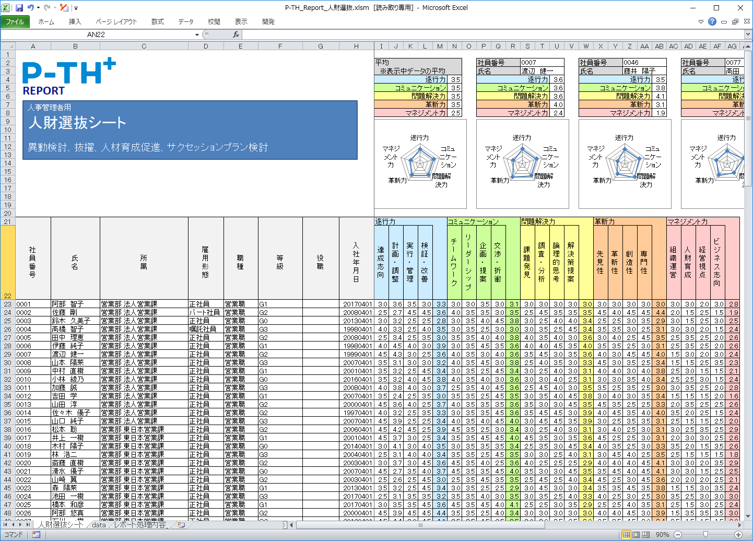The width and height of the screenshot is (753, 541).
Task: Select column header B
Action: pos(75,46)
